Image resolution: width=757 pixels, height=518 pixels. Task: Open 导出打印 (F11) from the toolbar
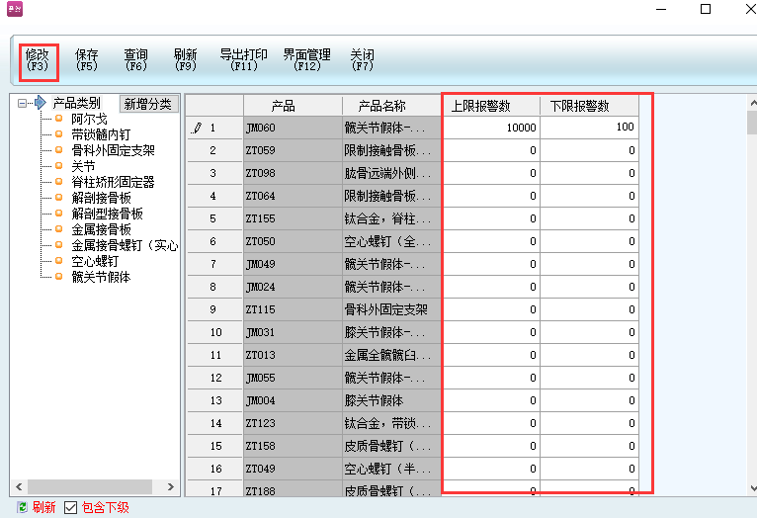243,60
